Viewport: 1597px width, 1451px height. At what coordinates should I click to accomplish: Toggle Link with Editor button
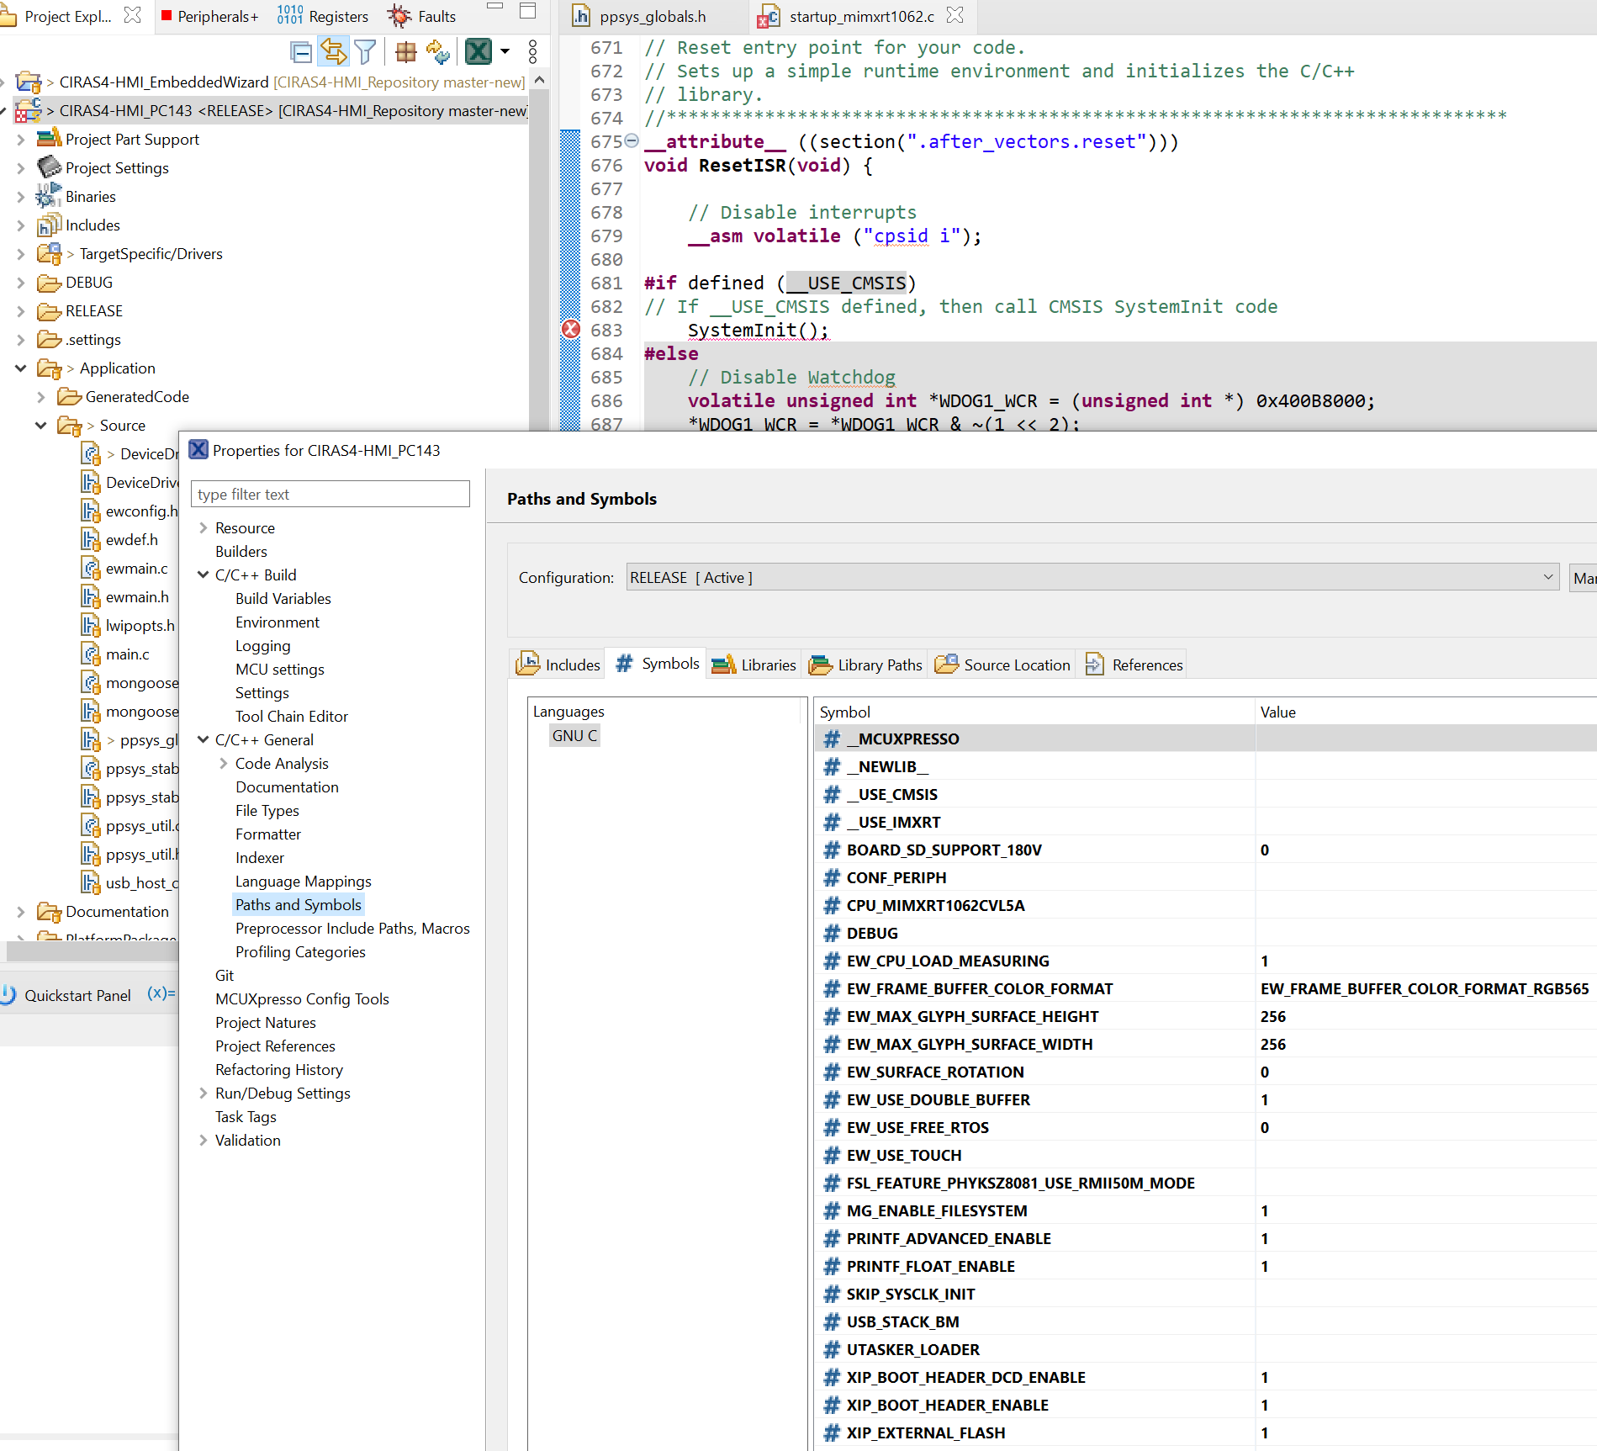pos(333,52)
